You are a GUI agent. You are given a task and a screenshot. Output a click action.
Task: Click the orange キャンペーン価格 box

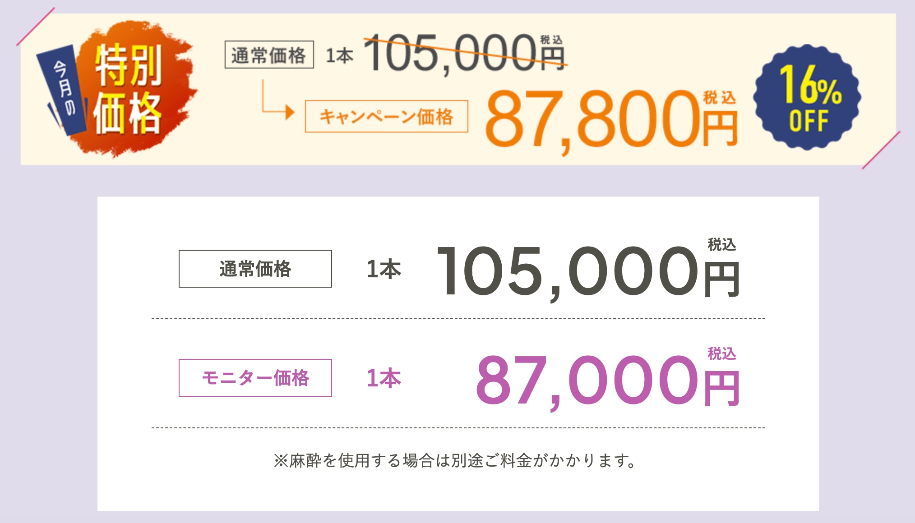[x=386, y=116]
